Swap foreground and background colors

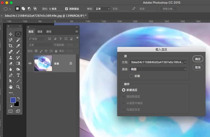point(18,98)
